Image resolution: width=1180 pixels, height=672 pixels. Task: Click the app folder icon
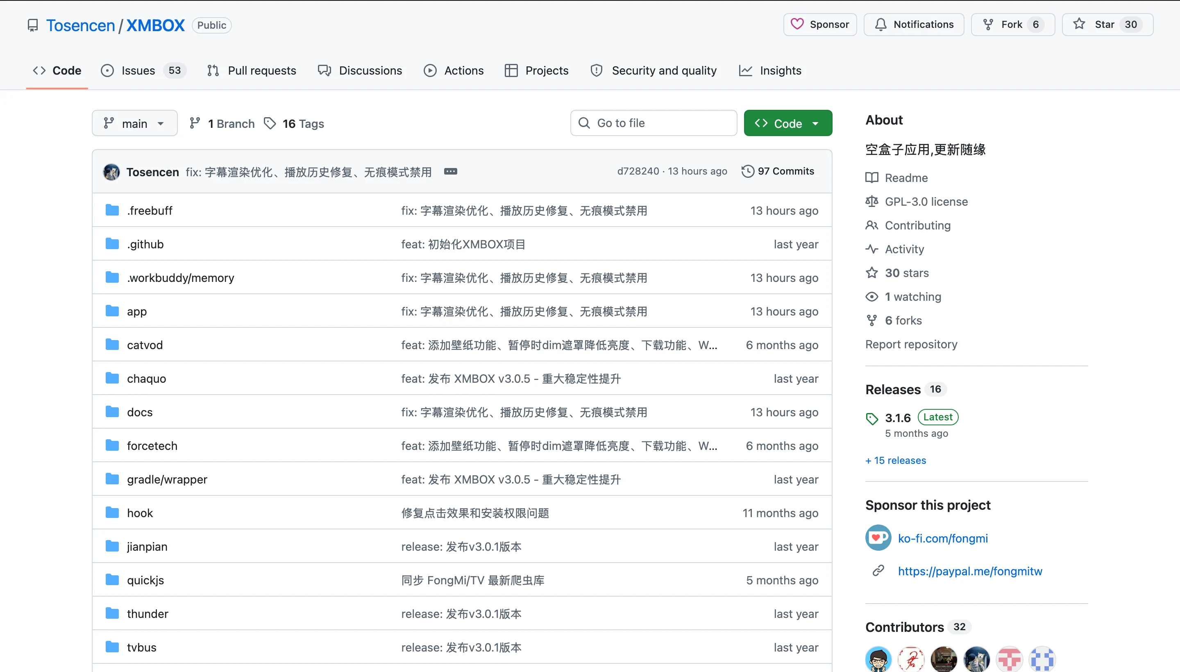pyautogui.click(x=112, y=311)
